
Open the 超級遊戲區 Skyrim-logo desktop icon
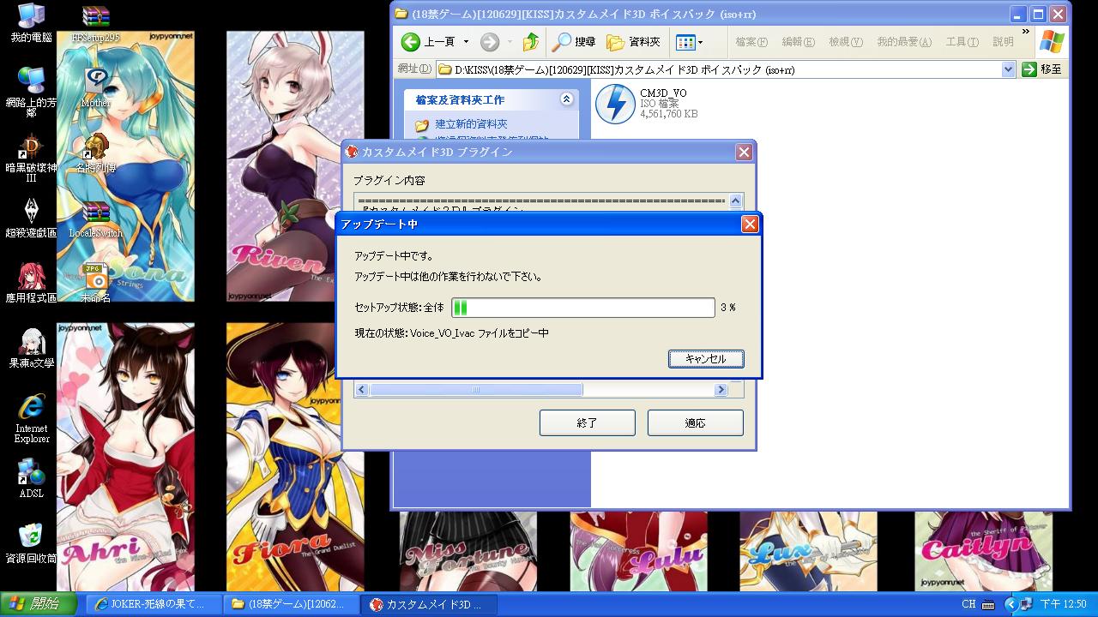(31, 219)
